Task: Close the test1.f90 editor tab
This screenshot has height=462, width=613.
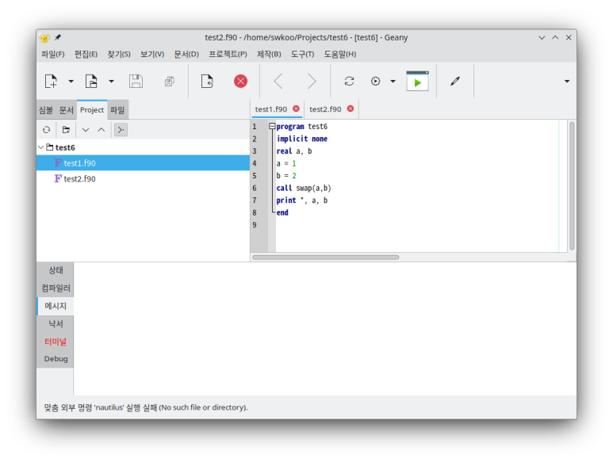Action: [x=297, y=109]
